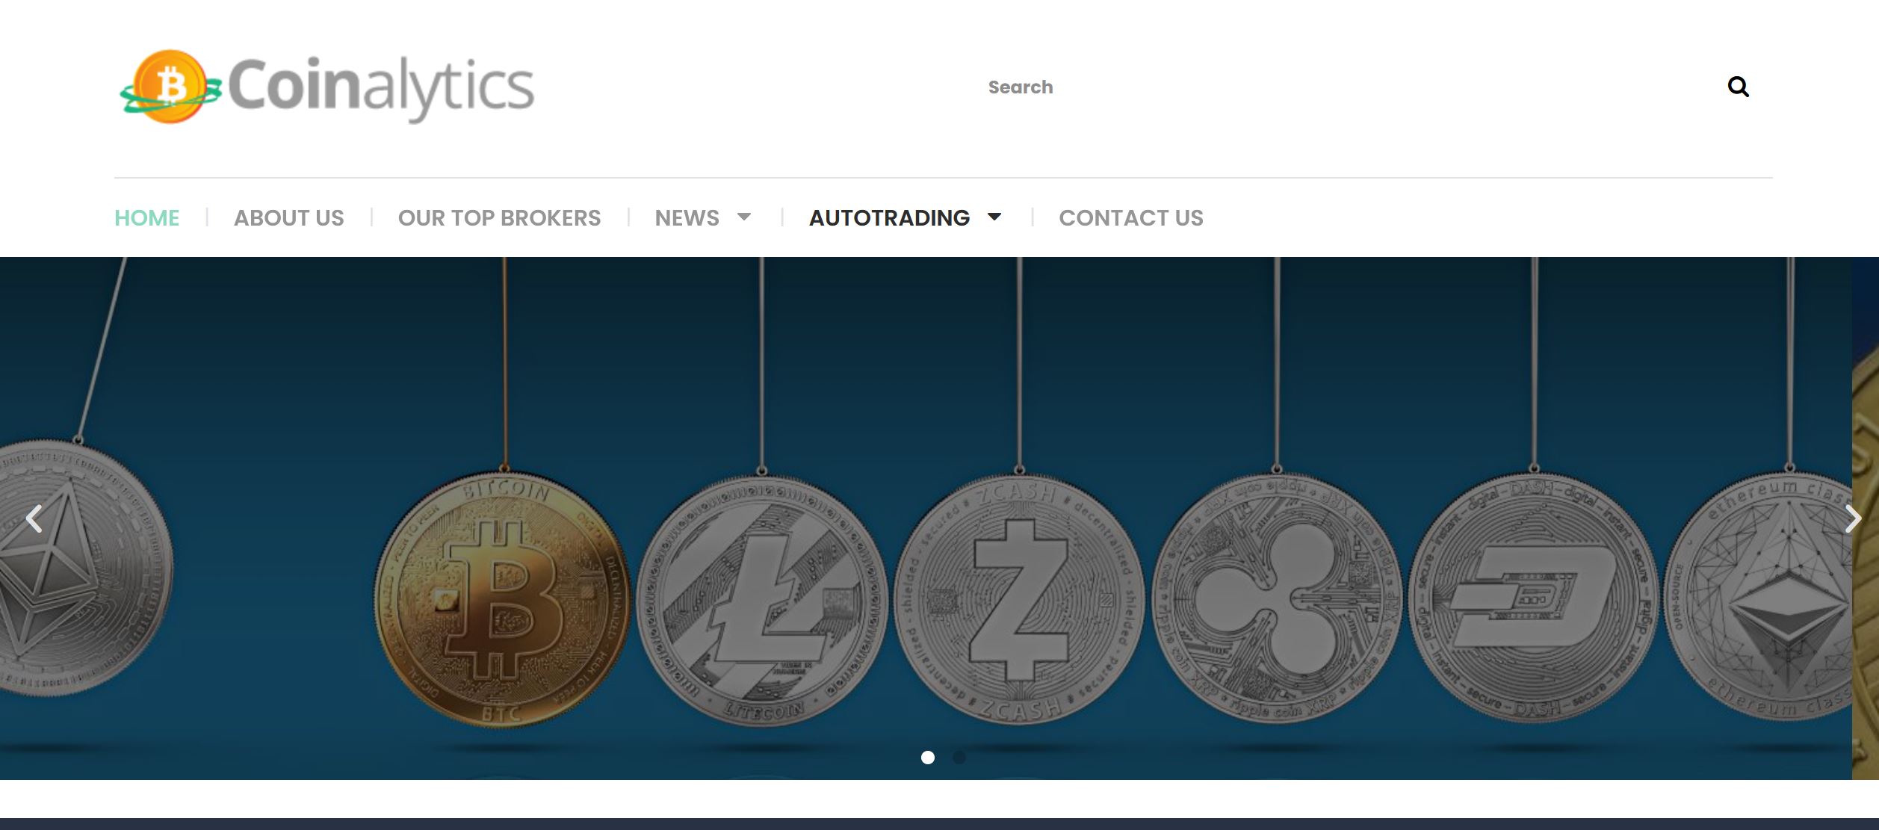
Task: Click the Litecoin coin in the banner
Action: coord(762,601)
